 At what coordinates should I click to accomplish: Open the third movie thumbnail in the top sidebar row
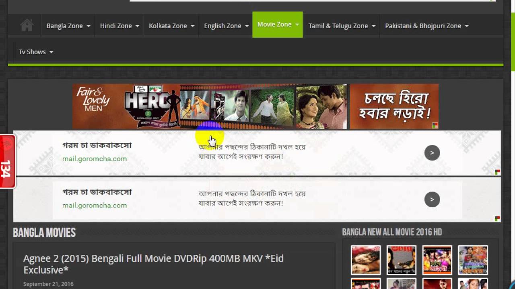[437, 260]
